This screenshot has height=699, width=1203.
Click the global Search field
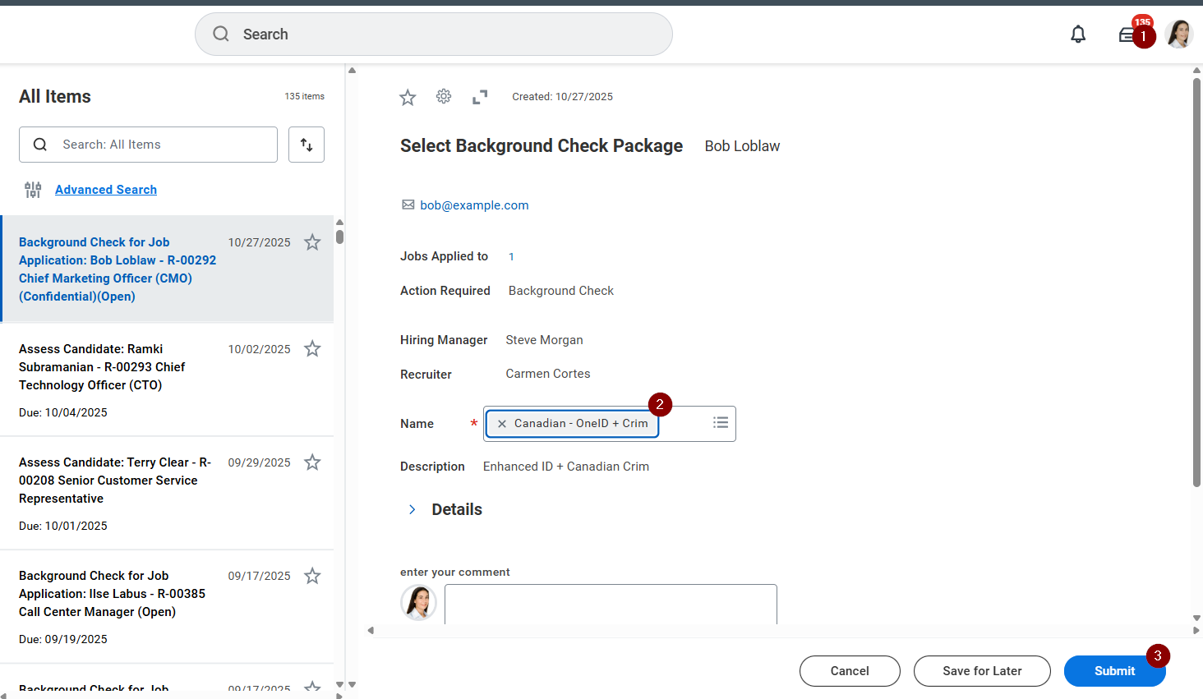(x=434, y=34)
